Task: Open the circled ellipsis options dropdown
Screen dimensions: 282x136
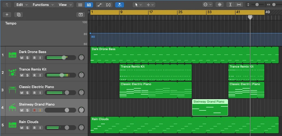Action: click(x=208, y=5)
